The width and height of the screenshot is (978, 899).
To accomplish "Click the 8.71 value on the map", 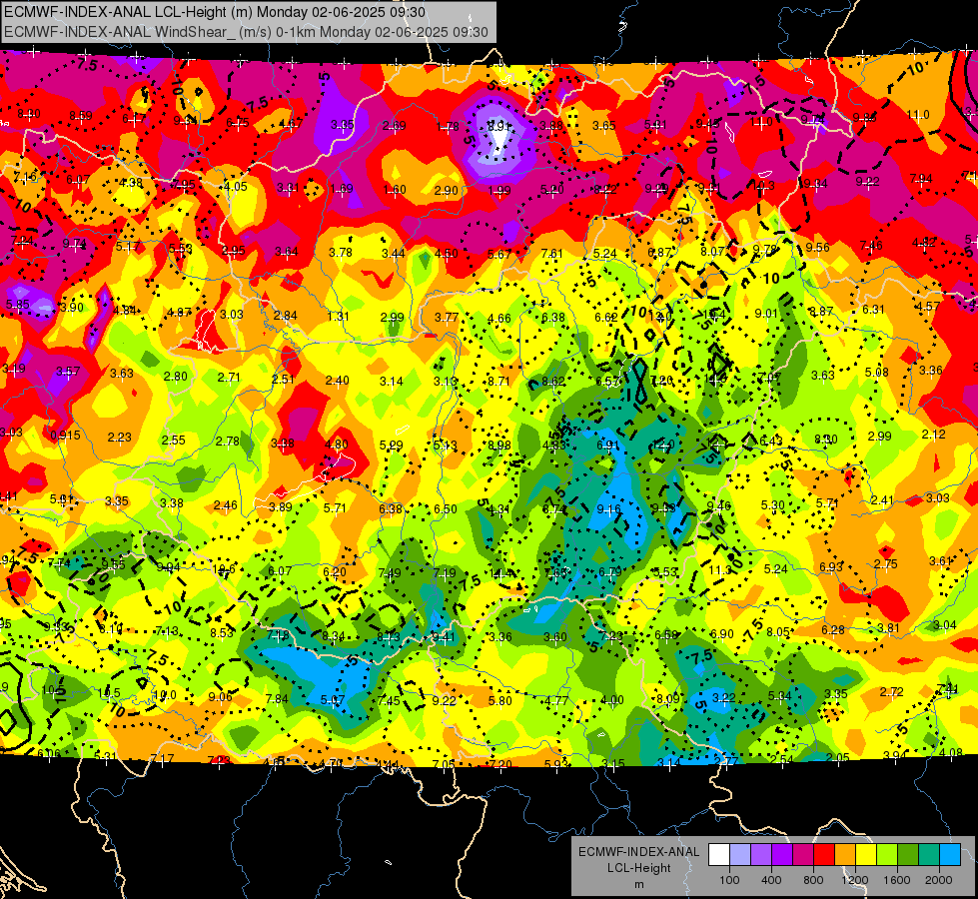I will pyautogui.click(x=499, y=382).
